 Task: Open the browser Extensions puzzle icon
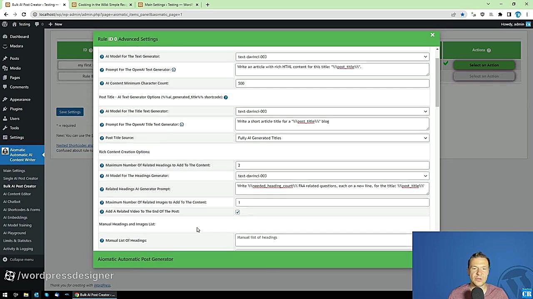(500, 15)
